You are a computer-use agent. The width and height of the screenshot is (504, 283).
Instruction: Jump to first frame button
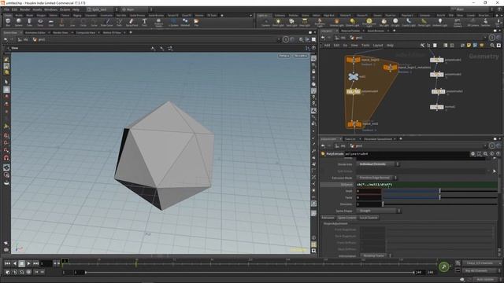click(7, 263)
